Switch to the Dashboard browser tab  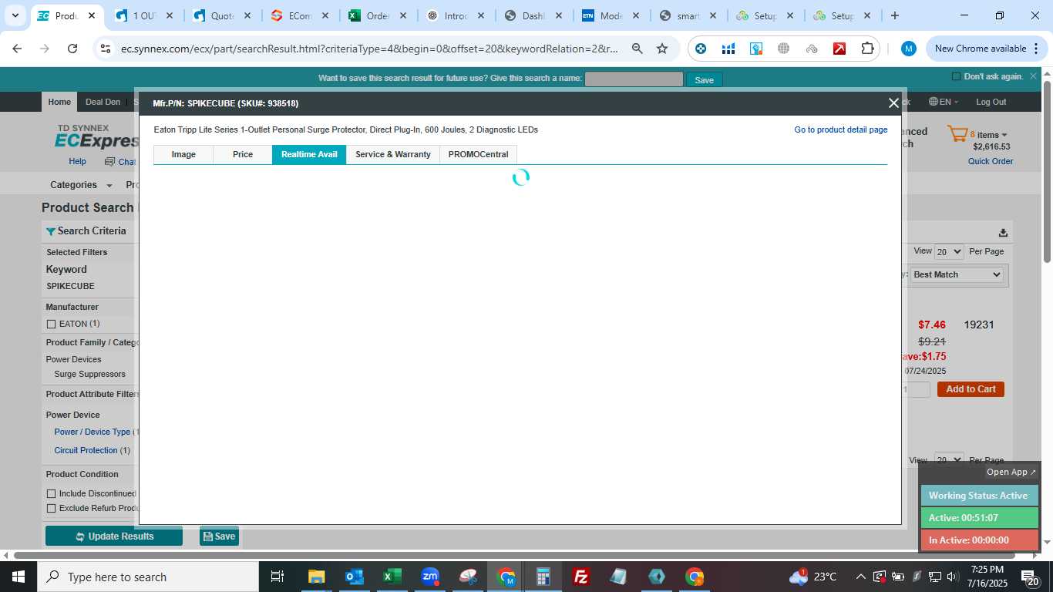point(534,15)
